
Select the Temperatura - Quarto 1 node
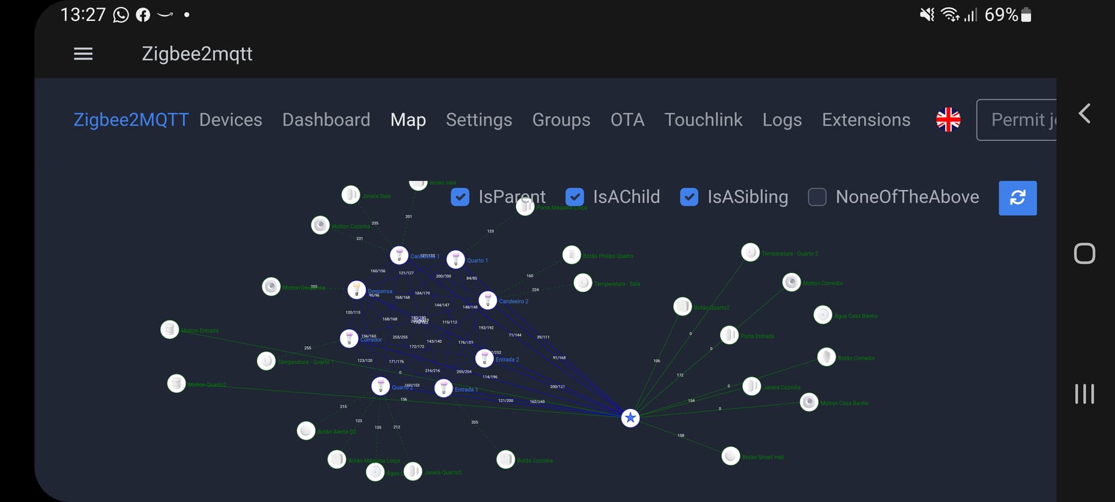[x=266, y=361]
